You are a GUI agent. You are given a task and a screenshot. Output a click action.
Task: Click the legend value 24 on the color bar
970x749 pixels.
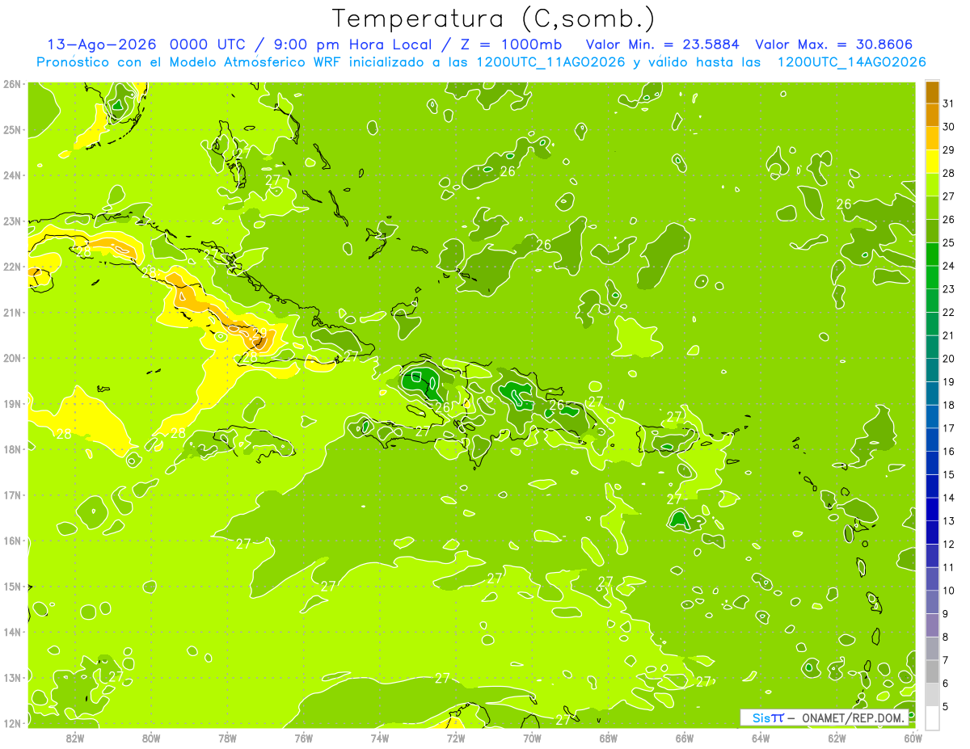click(949, 265)
